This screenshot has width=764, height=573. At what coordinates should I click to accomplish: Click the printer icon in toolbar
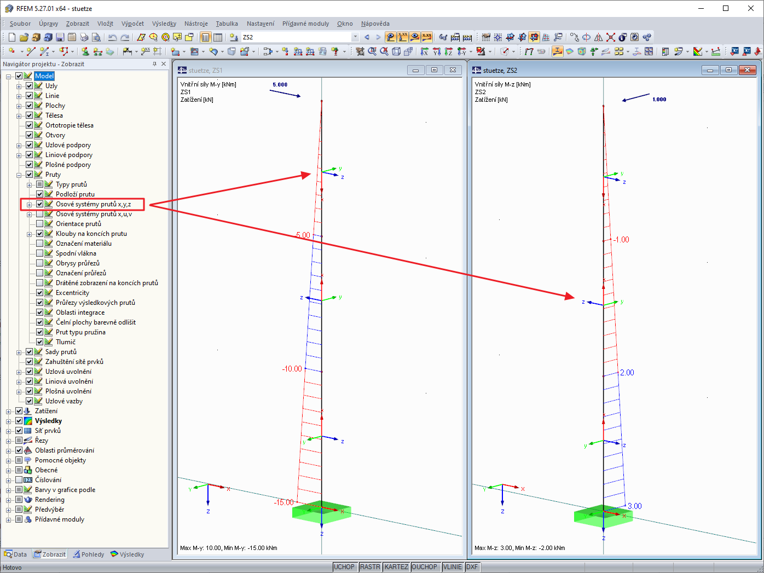(84, 37)
